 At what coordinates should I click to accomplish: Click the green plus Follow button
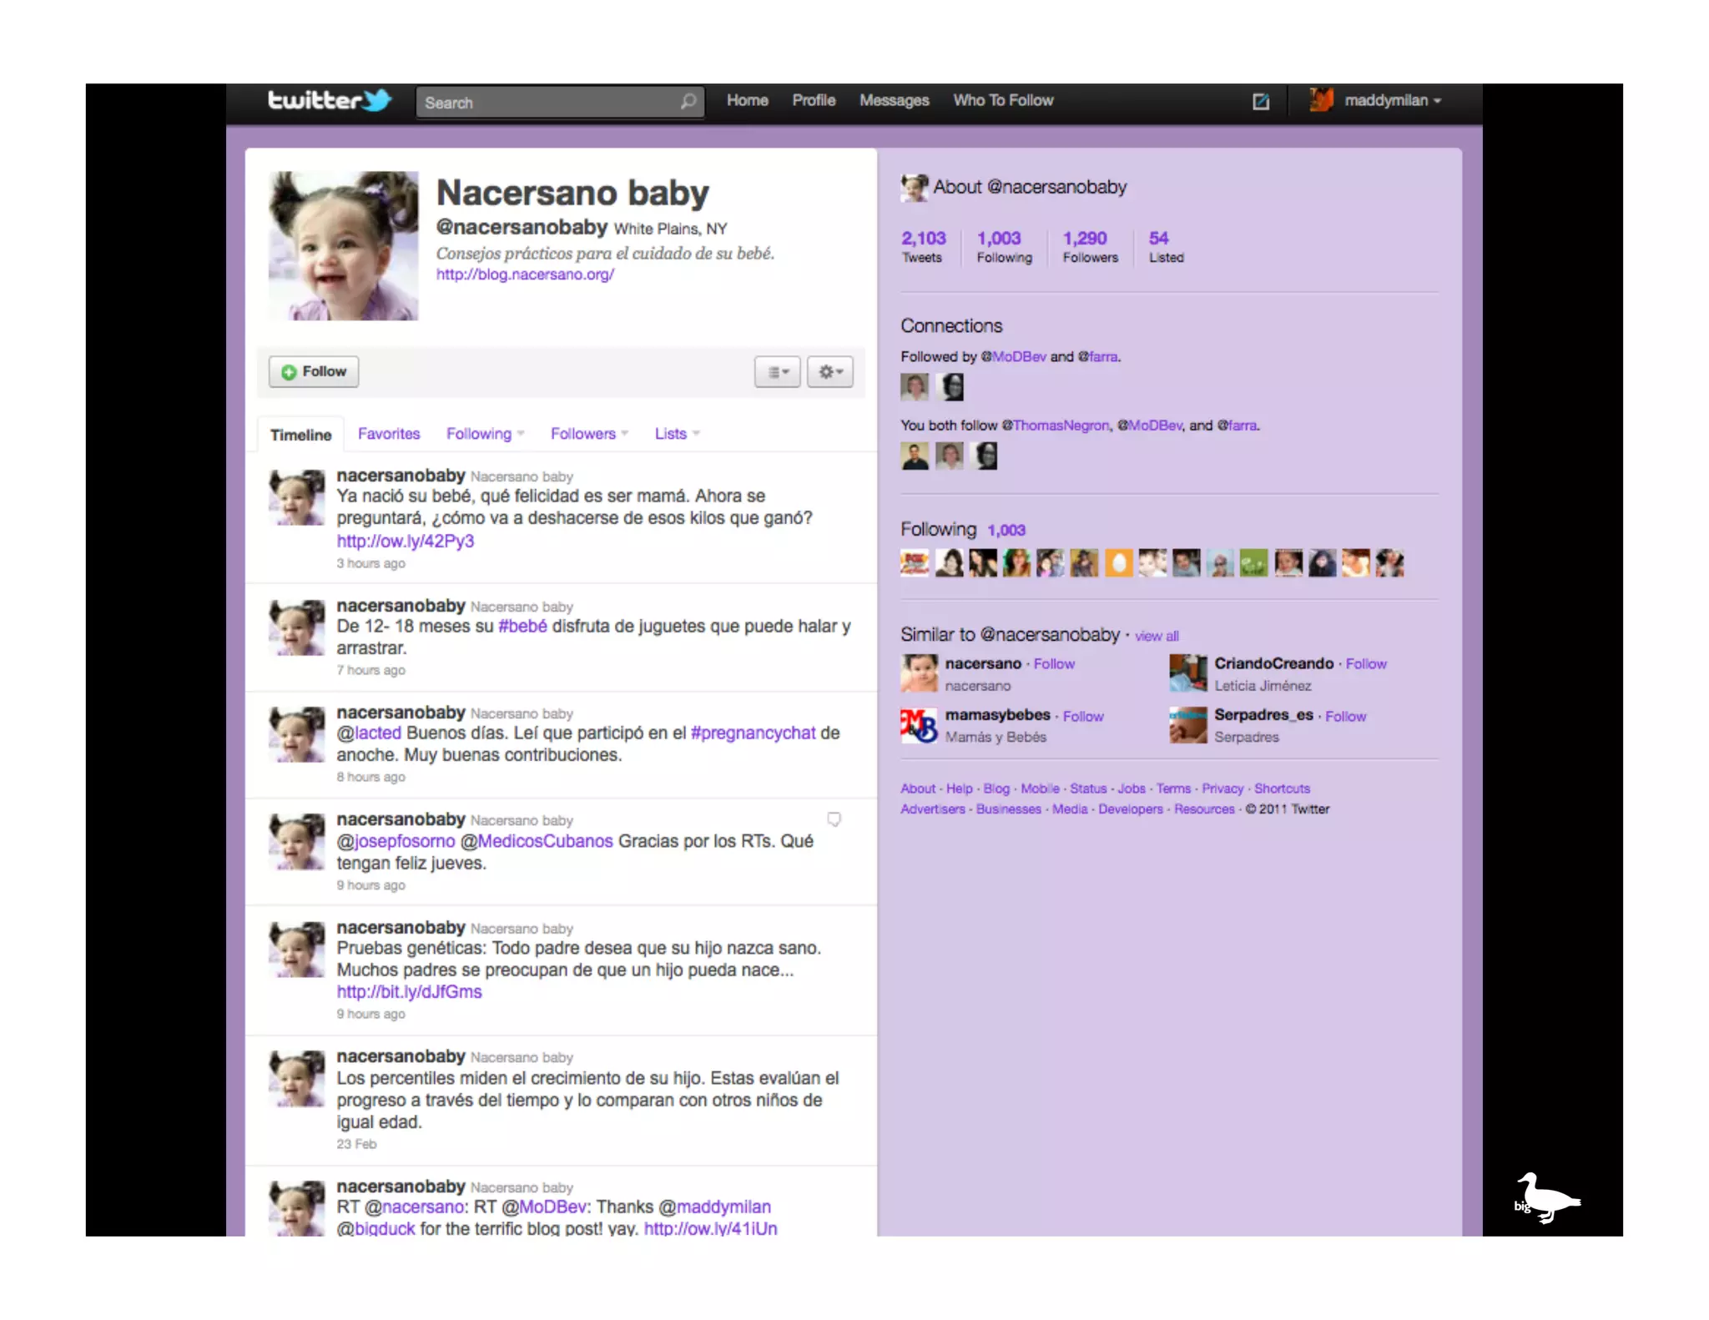pyautogui.click(x=314, y=372)
